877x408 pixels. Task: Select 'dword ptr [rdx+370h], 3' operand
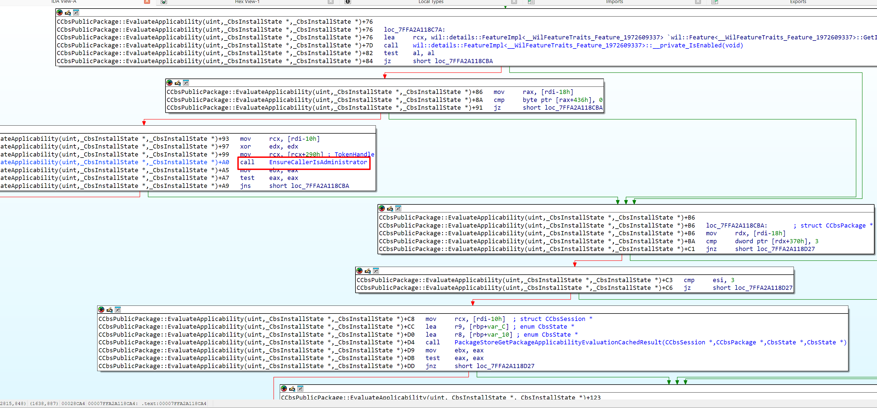pos(776,241)
